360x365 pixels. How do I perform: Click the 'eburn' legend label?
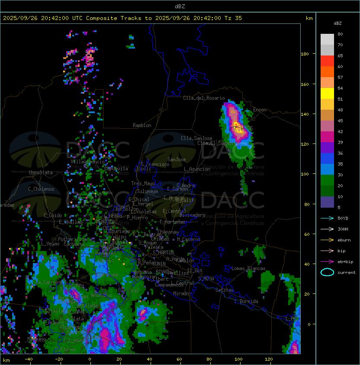point(344,240)
